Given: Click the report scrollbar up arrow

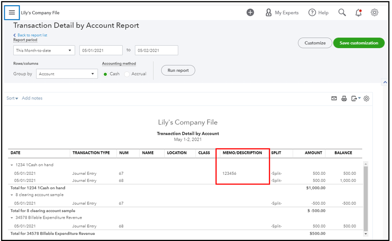Looking at the screenshot, I should click(366, 164).
